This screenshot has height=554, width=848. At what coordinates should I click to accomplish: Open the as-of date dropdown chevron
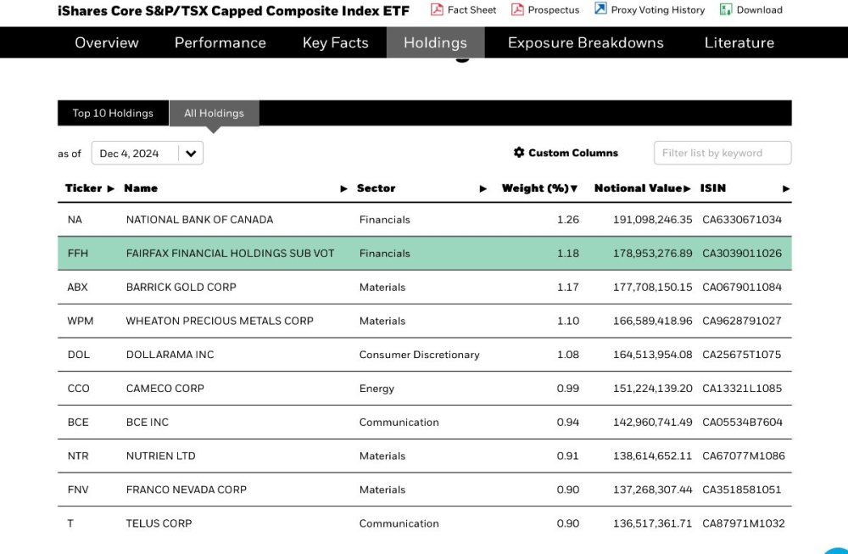point(191,153)
